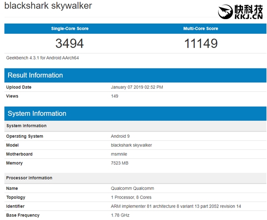Click the Multi-Core Score header
This screenshot has height=220, width=267.
click(201, 28)
